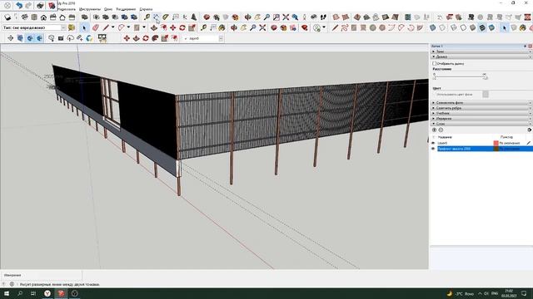Select the Rectangle shape tool
The height and width of the screenshot is (299, 533).
point(137,27)
